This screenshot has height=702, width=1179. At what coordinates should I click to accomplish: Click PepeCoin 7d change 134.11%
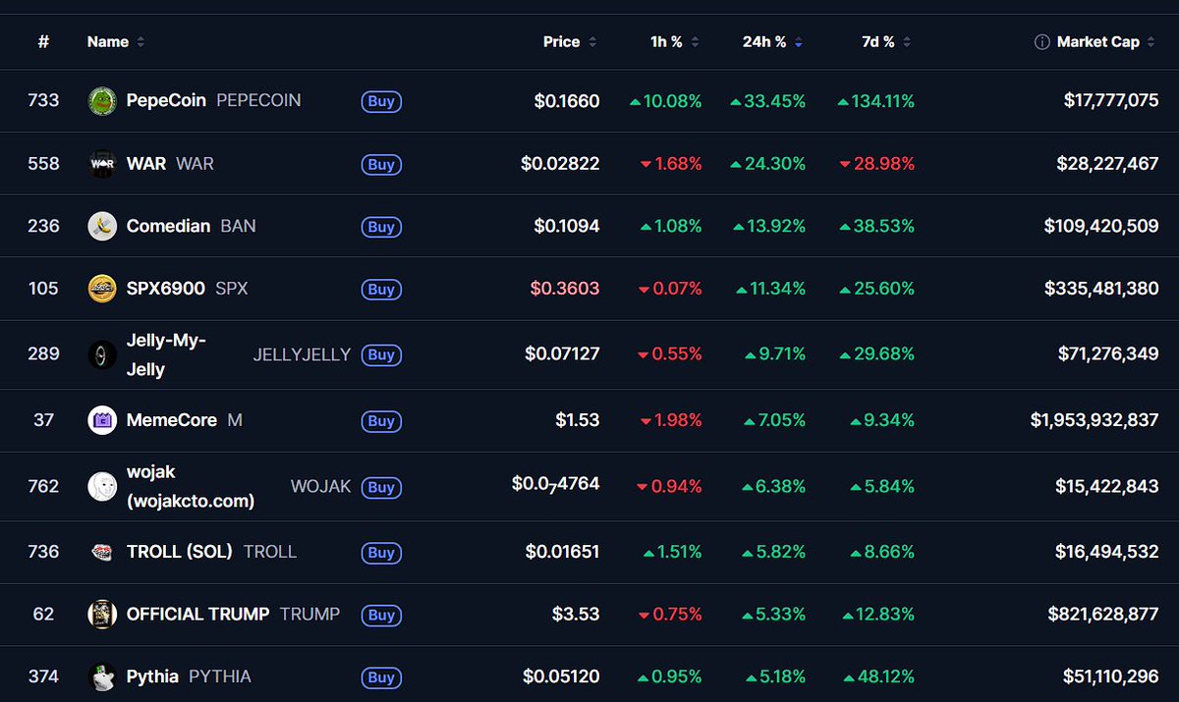pyautogui.click(x=876, y=100)
